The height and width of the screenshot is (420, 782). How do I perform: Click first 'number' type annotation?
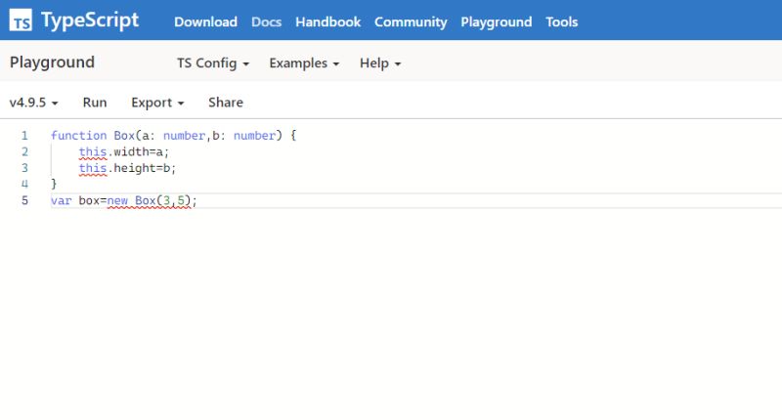point(184,136)
